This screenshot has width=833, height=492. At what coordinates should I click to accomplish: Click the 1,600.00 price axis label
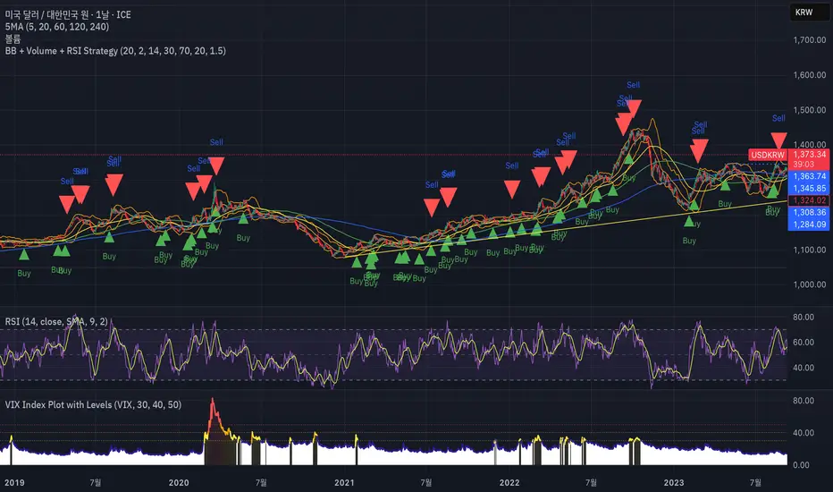pyautogui.click(x=809, y=75)
